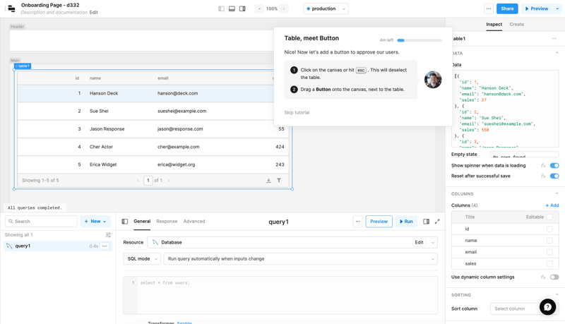The height and width of the screenshot is (324, 565).
Task: Check the Editable header checkbox
Action: [x=549, y=217]
